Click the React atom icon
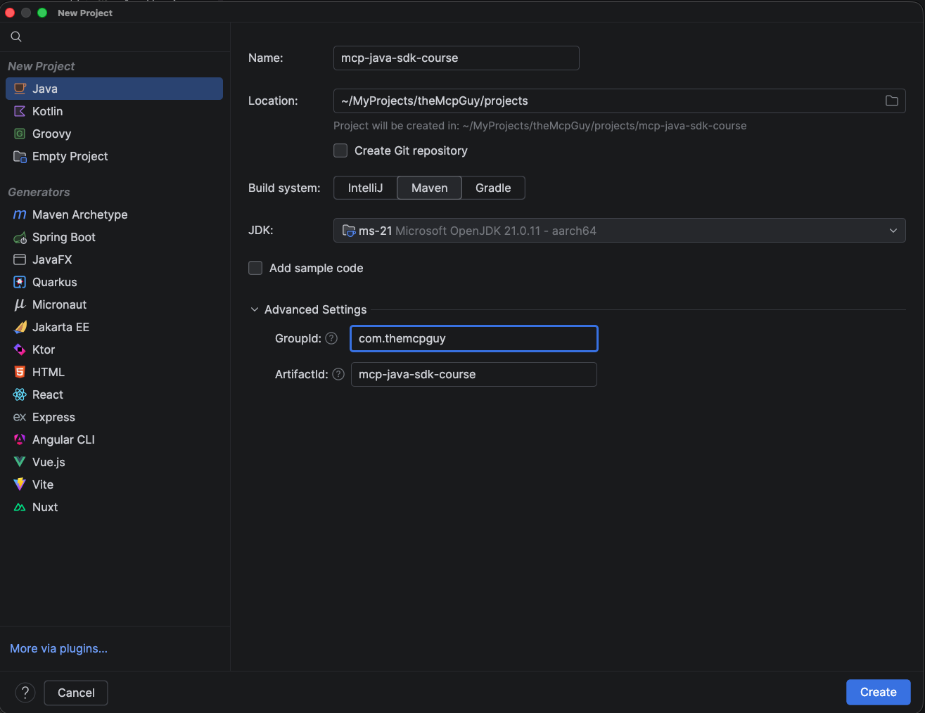 click(x=20, y=394)
